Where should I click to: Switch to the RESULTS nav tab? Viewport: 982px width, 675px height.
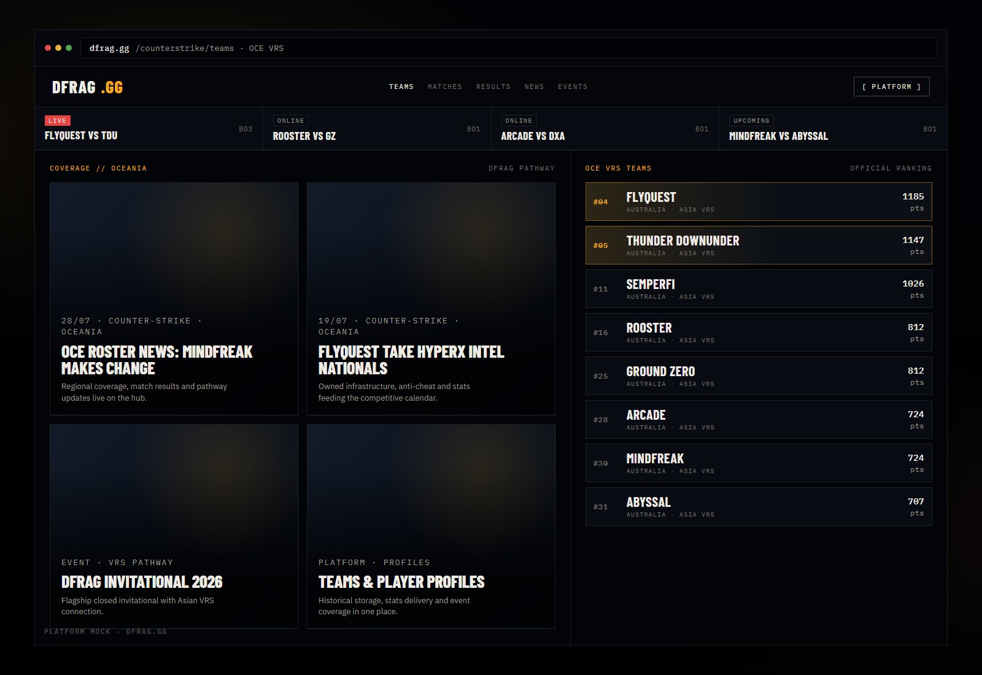pyautogui.click(x=493, y=87)
